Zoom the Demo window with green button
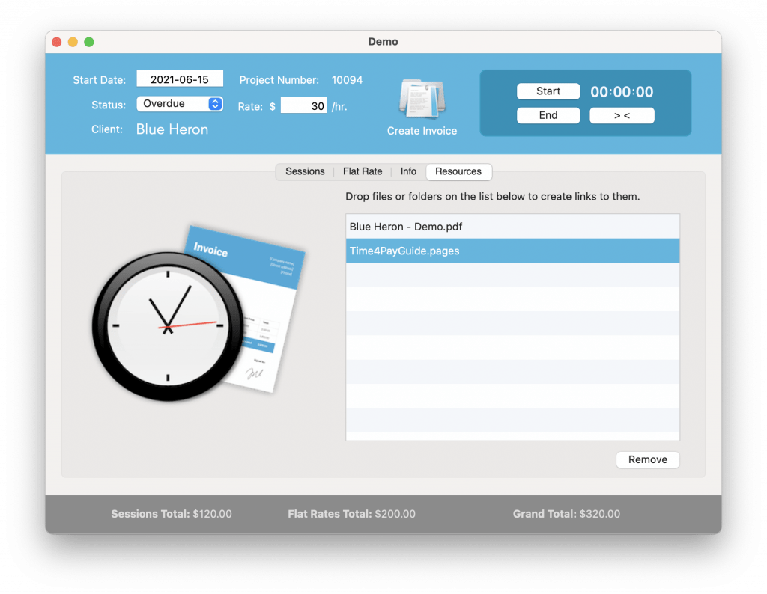The width and height of the screenshot is (767, 594). pos(89,42)
